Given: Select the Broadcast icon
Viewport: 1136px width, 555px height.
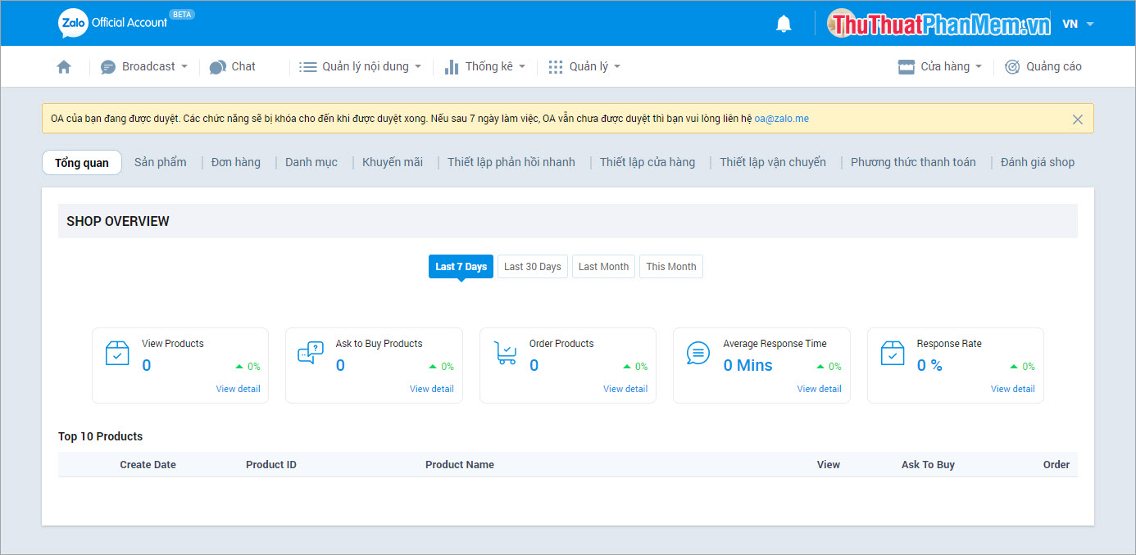Looking at the screenshot, I should click(x=107, y=66).
